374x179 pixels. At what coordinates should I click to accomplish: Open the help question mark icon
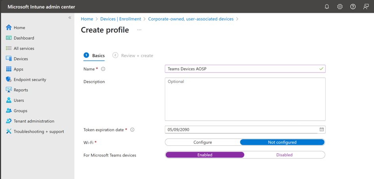click(353, 7)
